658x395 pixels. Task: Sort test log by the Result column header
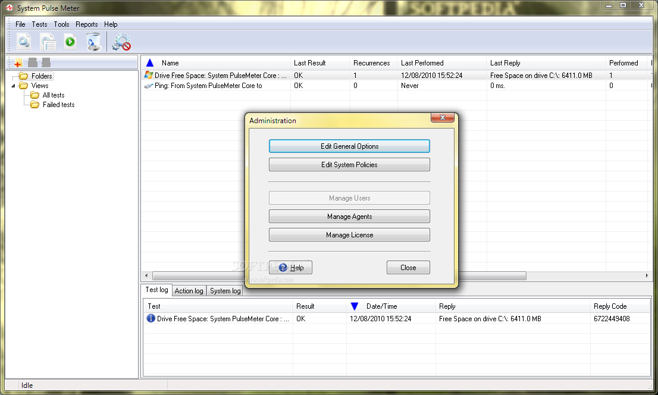point(319,306)
